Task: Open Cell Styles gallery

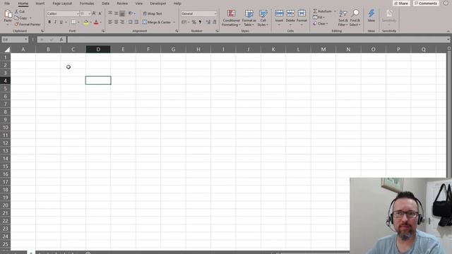Action: pos(263,18)
